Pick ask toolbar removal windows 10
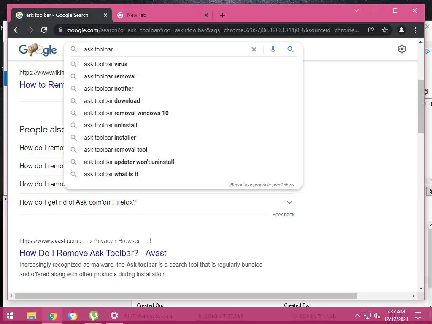 tap(183, 113)
